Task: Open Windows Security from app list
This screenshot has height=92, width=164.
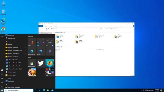Action: 16,72
